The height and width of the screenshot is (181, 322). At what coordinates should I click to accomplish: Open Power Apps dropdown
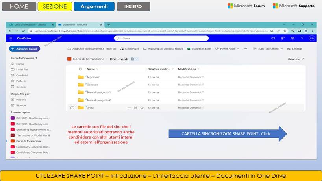(227, 49)
